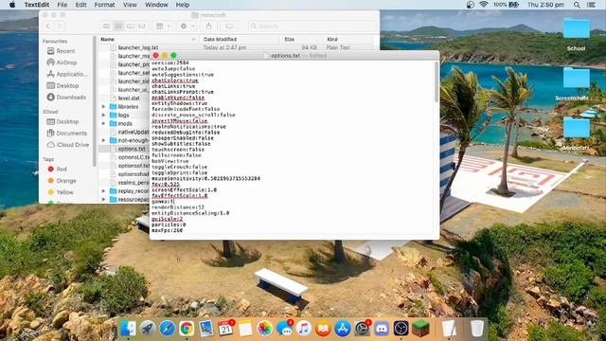Open School folder on the desktop
606x341 pixels.
pyautogui.click(x=577, y=35)
